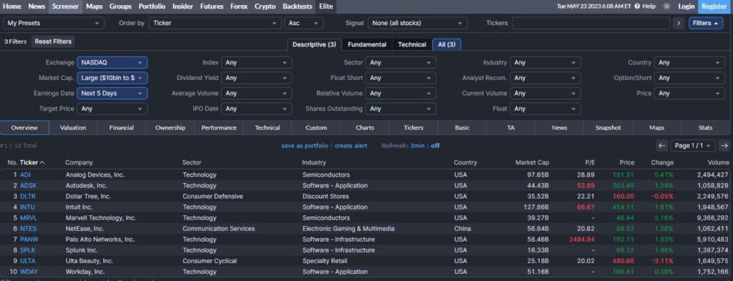Click the Reset Filters button
The width and height of the screenshot is (733, 281).
click(x=53, y=41)
